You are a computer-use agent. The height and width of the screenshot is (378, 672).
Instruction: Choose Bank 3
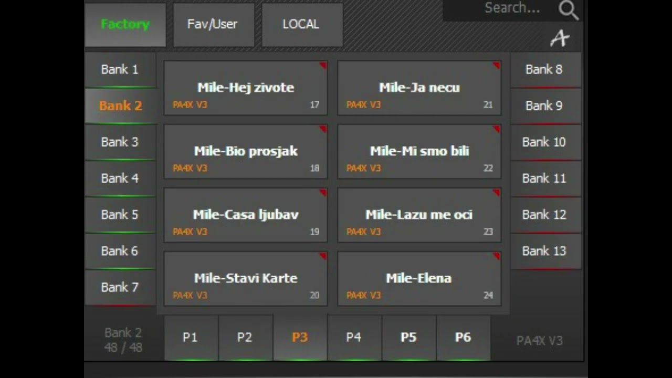[120, 142]
